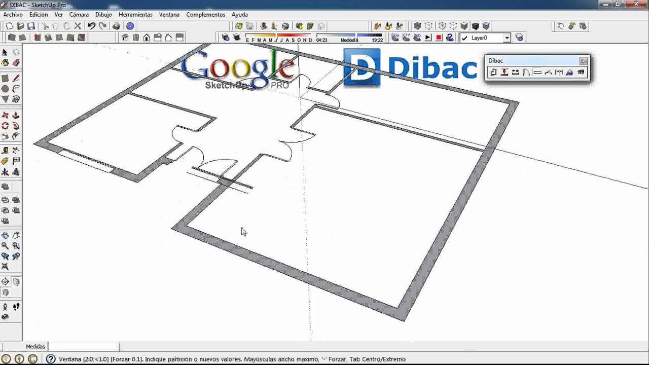649x365 pixels.
Task: Open status bar help question icon
Action: [x=51, y=359]
